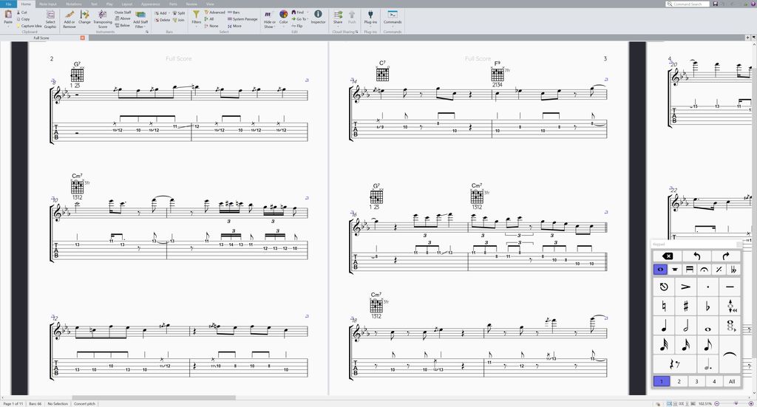Click the accent articulation on keypad
The image size is (757, 407).
[686, 287]
